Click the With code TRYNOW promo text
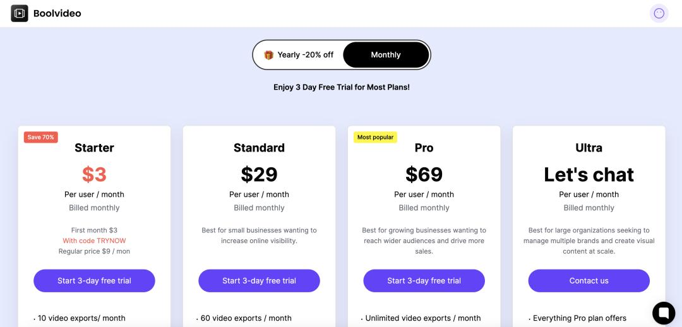 point(94,241)
